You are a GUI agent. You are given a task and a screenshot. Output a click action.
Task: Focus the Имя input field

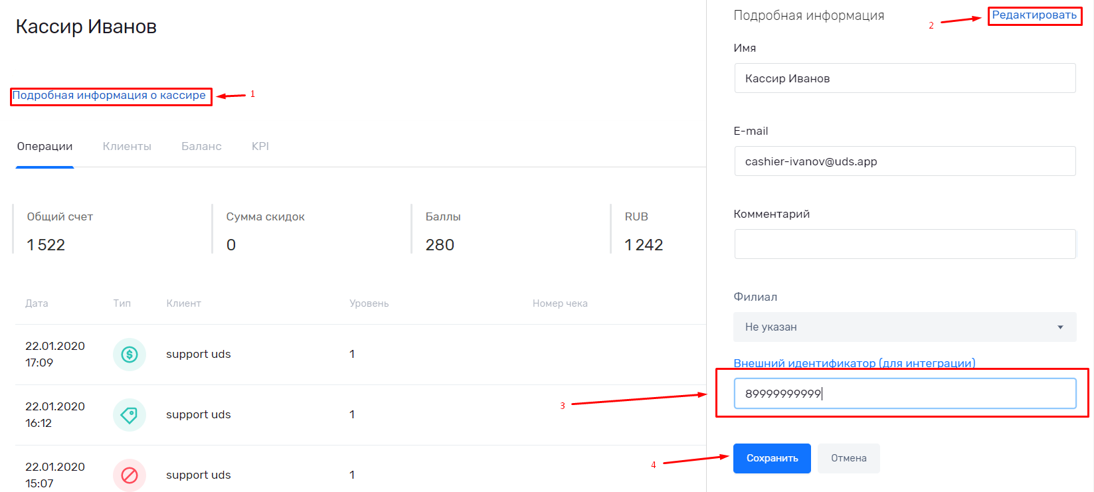coord(905,78)
